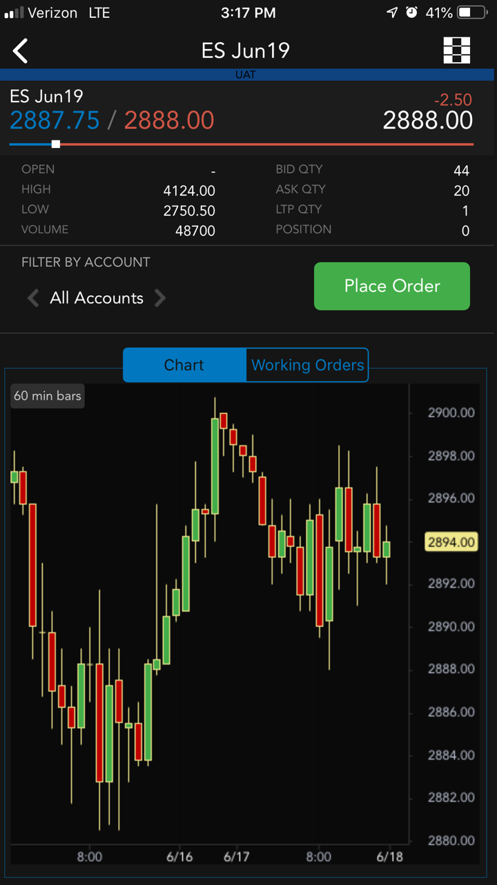Click the white price range slider handle
The width and height of the screenshot is (497, 885).
[56, 144]
